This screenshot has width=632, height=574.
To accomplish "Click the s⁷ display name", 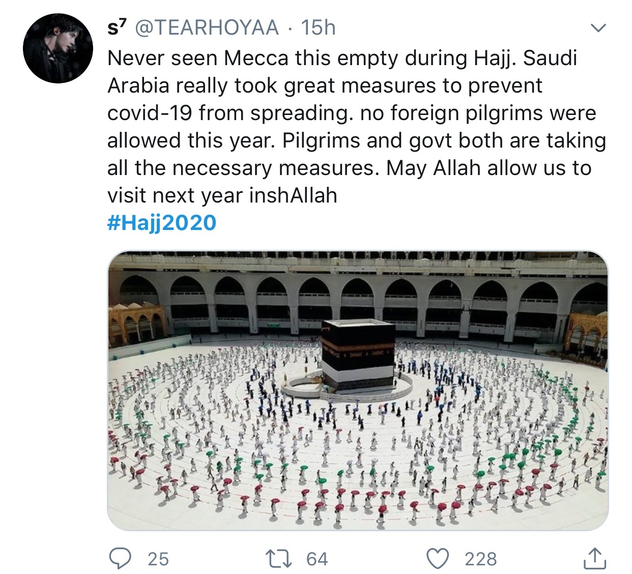I will tap(118, 27).
